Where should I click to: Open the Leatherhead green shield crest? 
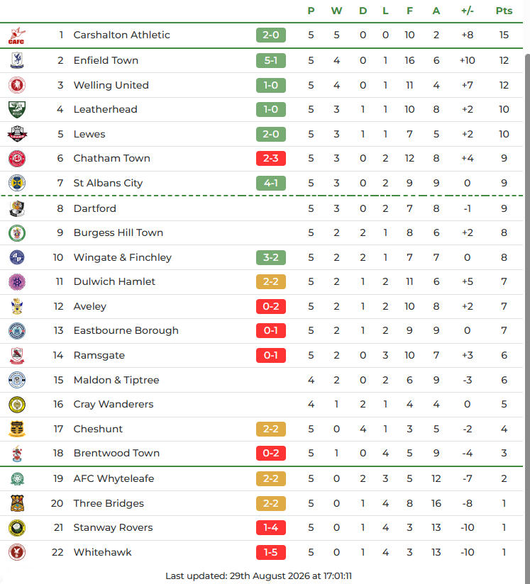pos(17,109)
